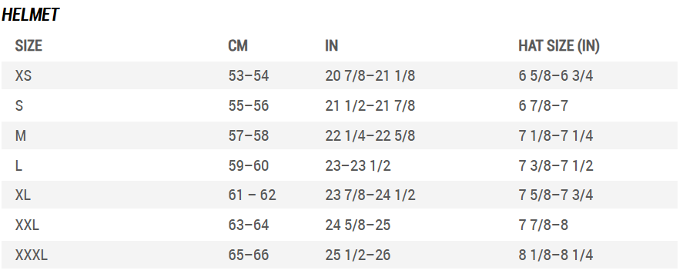The width and height of the screenshot is (683, 277).
Task: Select the CM column header
Action: [x=238, y=45]
